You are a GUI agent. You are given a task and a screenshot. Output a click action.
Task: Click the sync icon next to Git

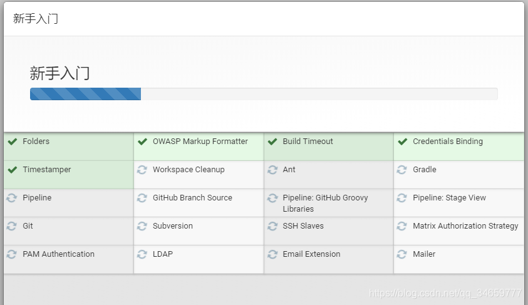12,226
